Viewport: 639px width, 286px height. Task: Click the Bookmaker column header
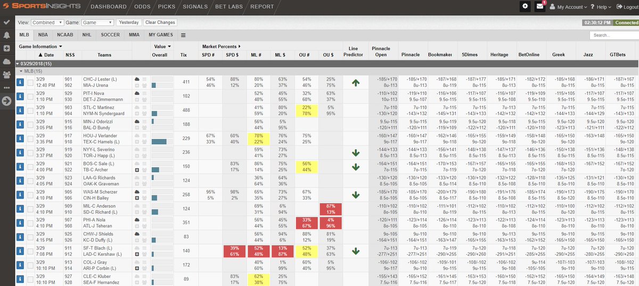pyautogui.click(x=440, y=54)
